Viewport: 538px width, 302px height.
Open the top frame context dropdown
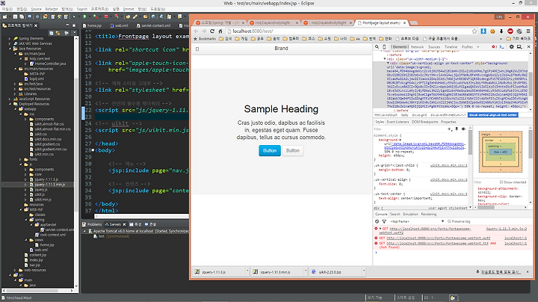(x=416, y=221)
